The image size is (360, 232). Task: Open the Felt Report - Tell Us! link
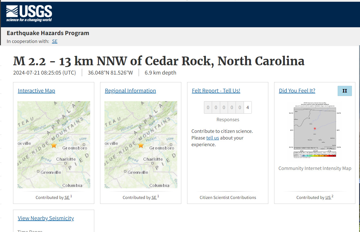pos(216,90)
